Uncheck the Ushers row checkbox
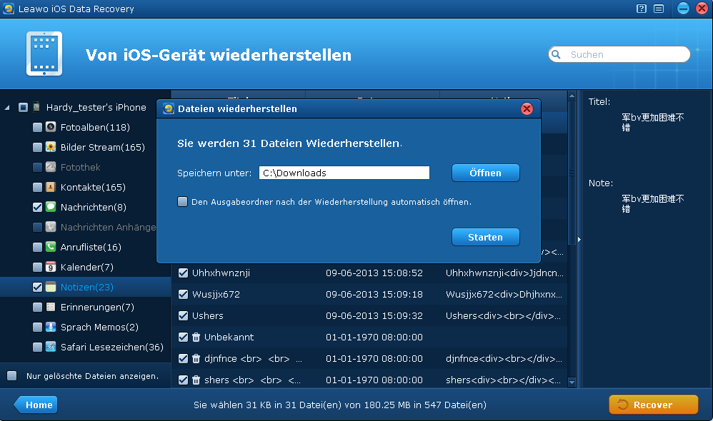 pyautogui.click(x=184, y=315)
